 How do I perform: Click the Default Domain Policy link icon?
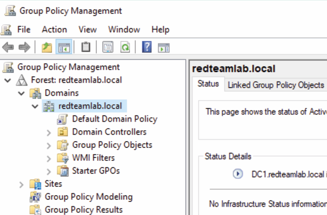click(62, 119)
